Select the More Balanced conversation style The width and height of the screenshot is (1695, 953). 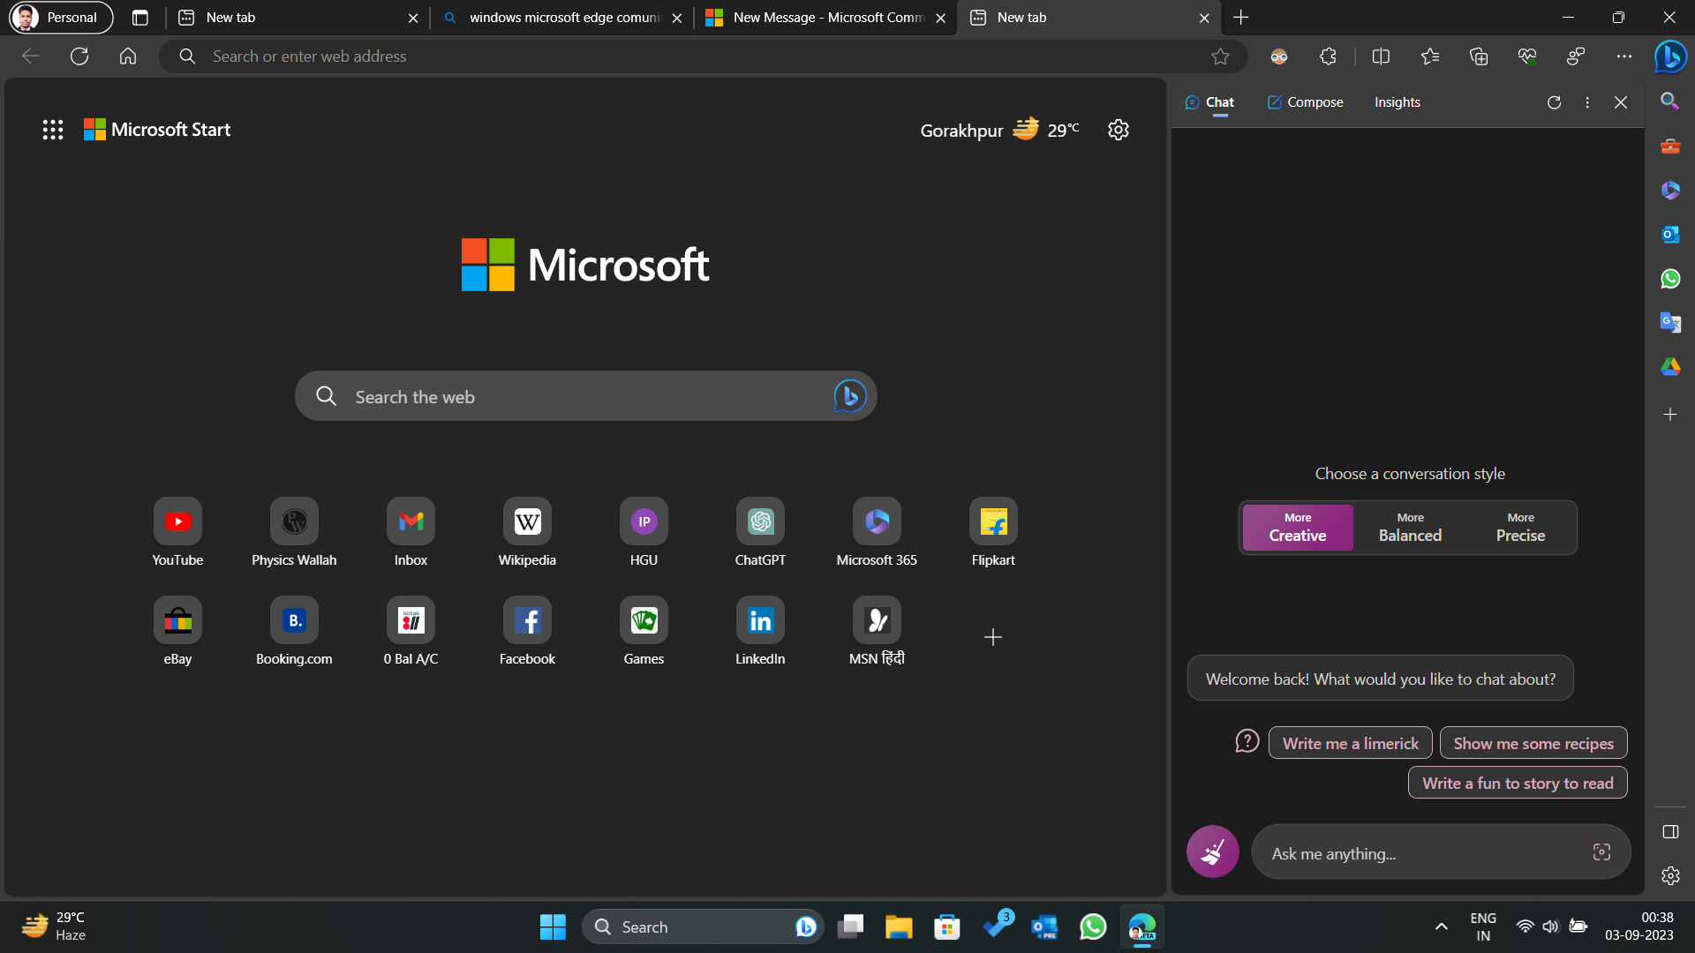1409,527
